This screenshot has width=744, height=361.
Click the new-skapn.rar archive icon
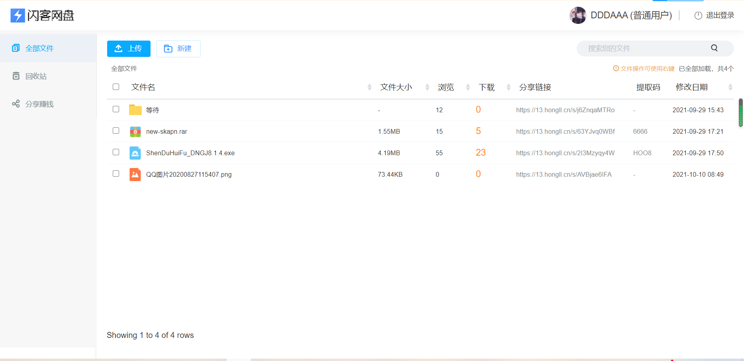pos(135,131)
